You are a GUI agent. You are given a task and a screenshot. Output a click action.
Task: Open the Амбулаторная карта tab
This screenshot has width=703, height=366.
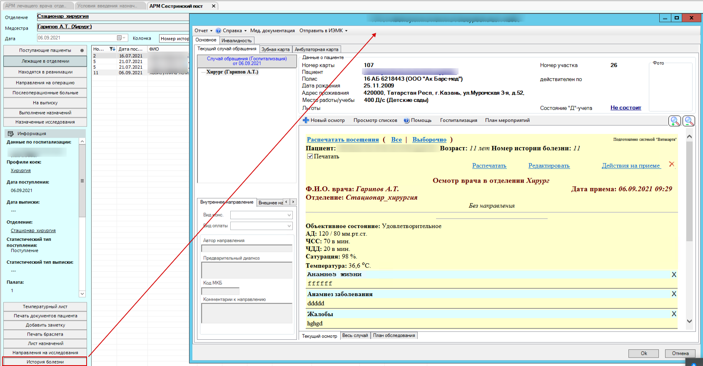pos(317,49)
